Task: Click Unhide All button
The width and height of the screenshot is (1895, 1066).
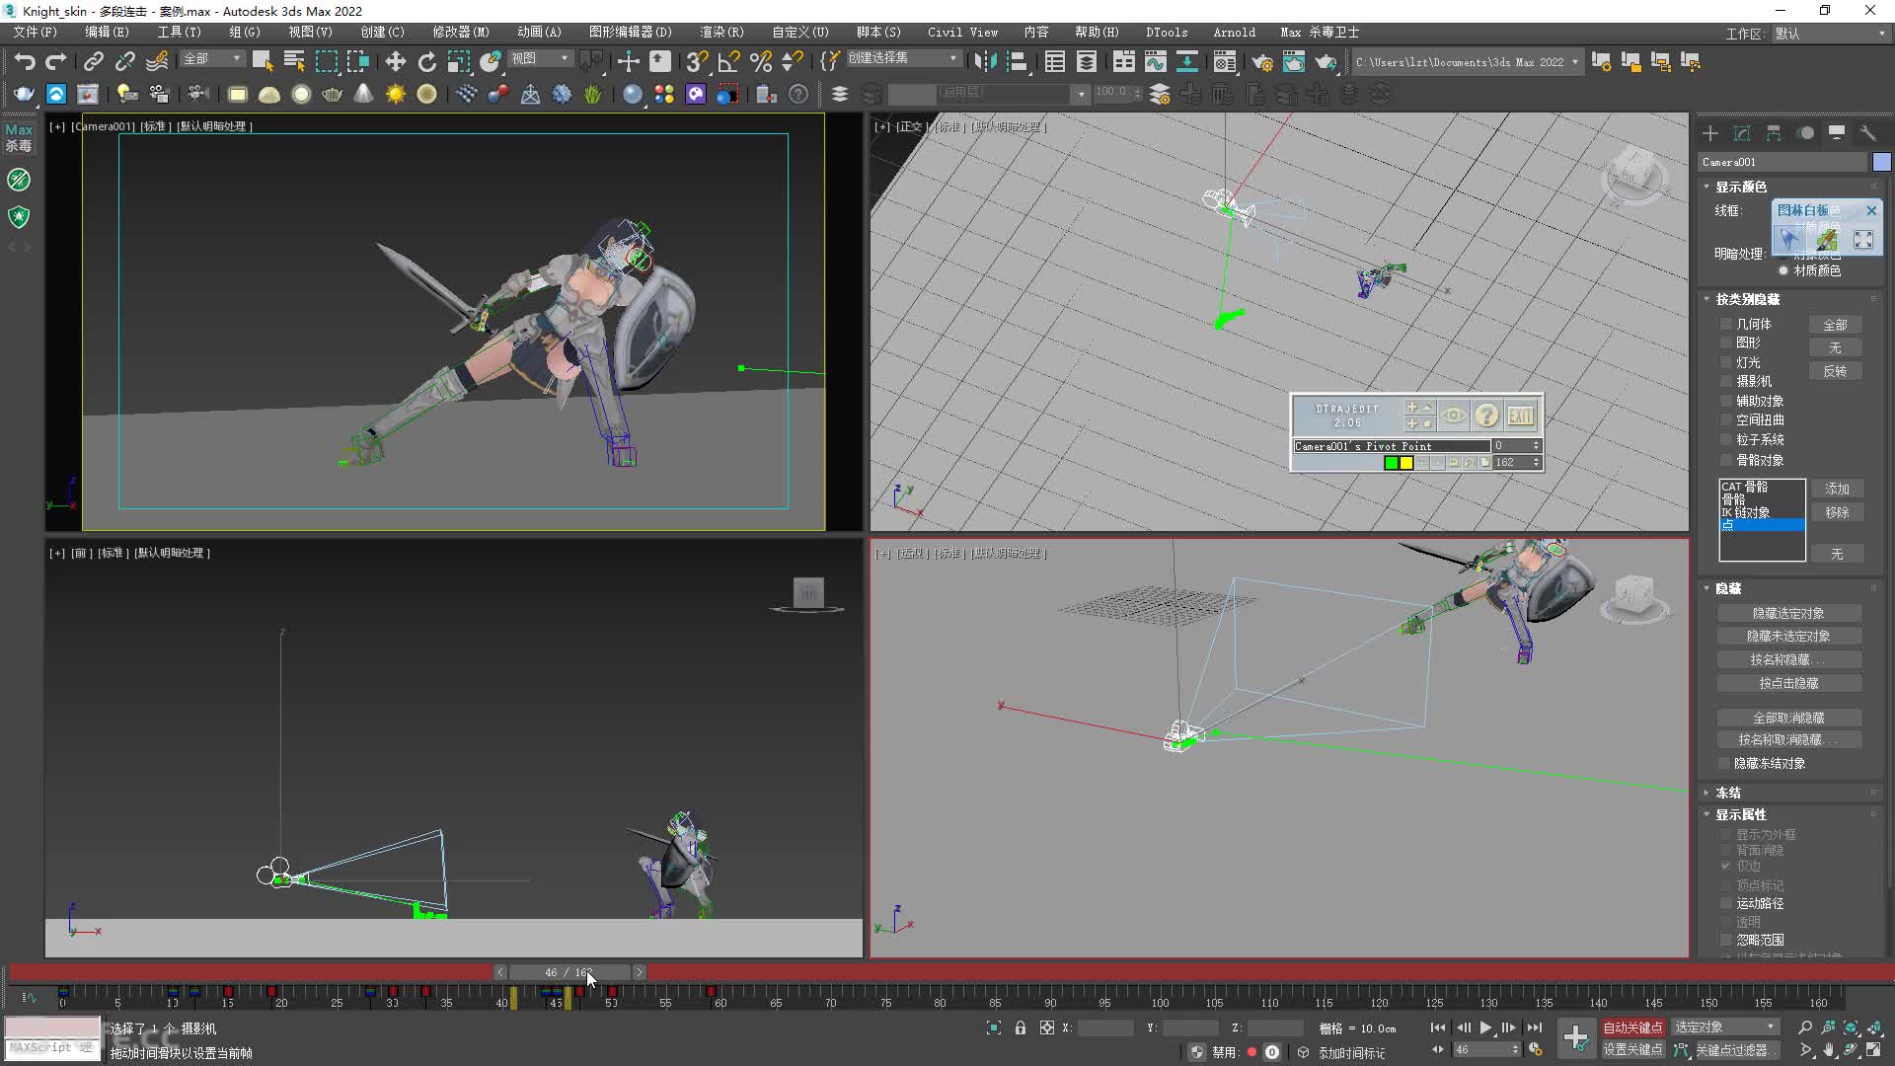Action: tap(1788, 718)
